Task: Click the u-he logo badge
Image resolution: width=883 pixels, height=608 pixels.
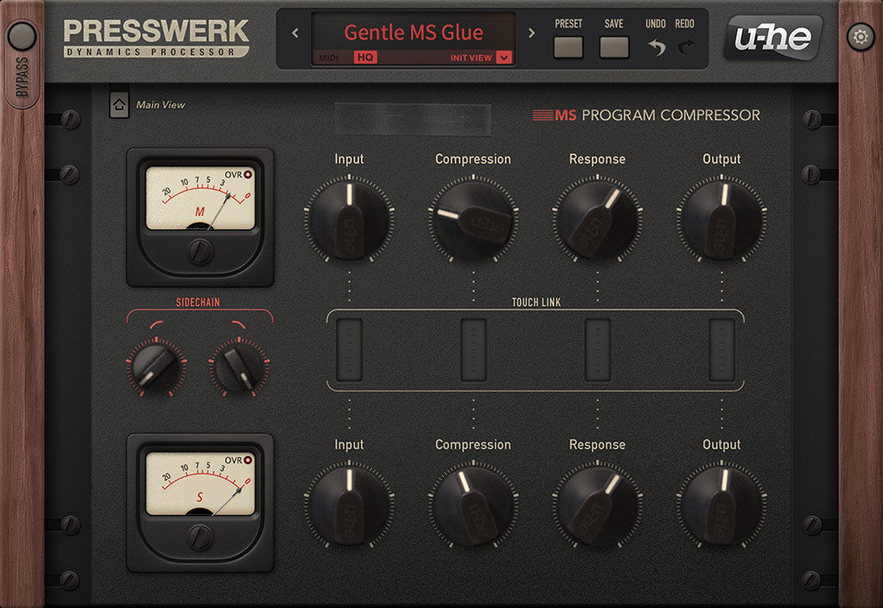Action: pyautogui.click(x=773, y=37)
